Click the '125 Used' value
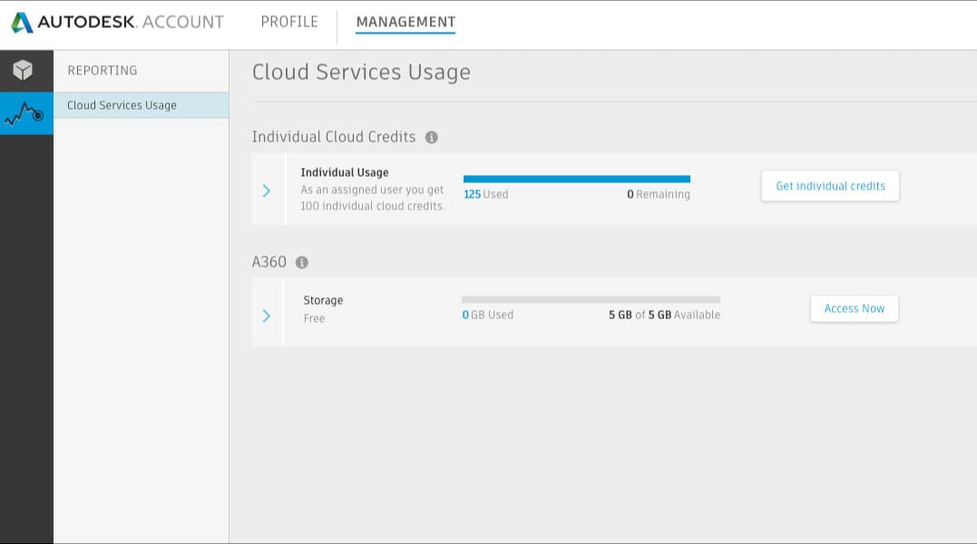The image size is (977, 544). pos(486,194)
